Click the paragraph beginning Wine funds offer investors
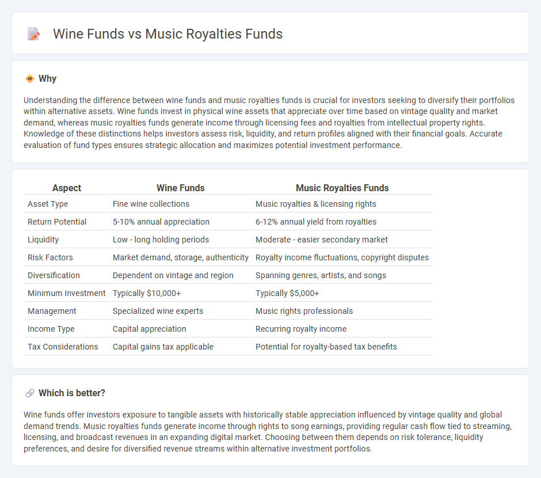Image resolution: width=541 pixels, height=478 pixels. 268,431
